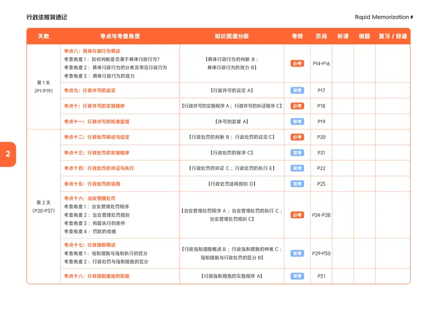Click the 天数 column header
437x309 pixels.
(x=44, y=36)
